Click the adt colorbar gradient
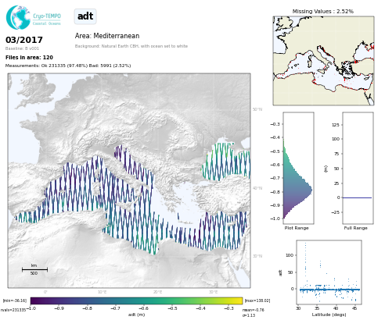Screen dimensions: 385x320 (x=136, y=301)
